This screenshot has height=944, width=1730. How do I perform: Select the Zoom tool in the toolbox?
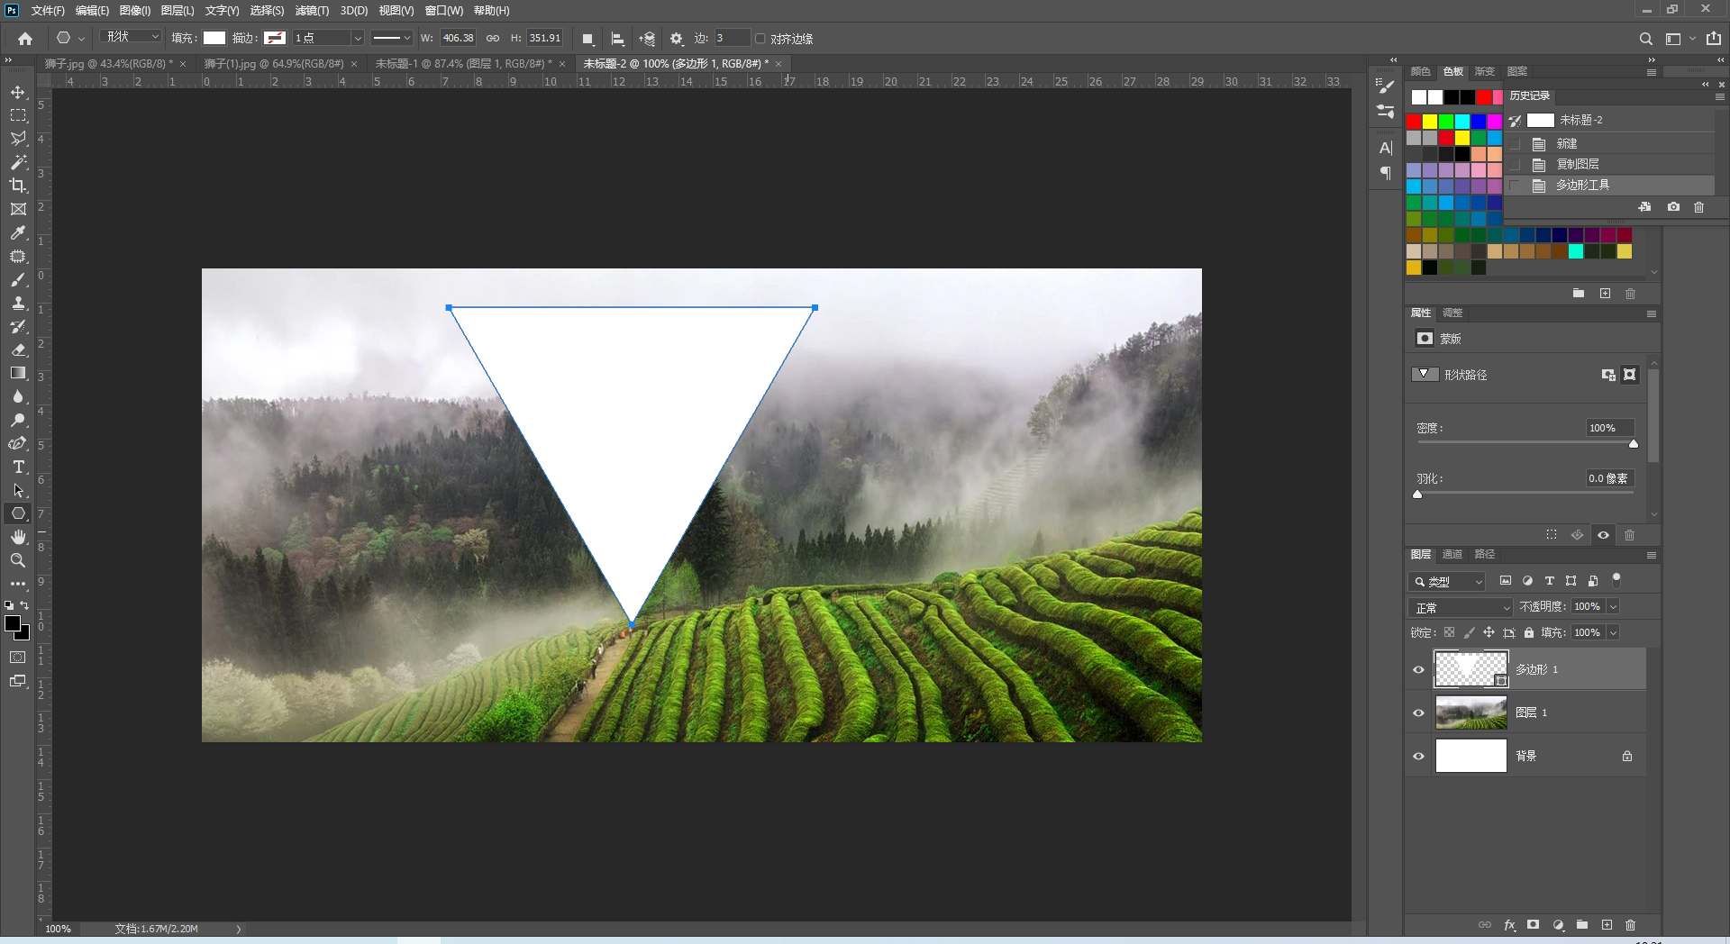(18, 560)
